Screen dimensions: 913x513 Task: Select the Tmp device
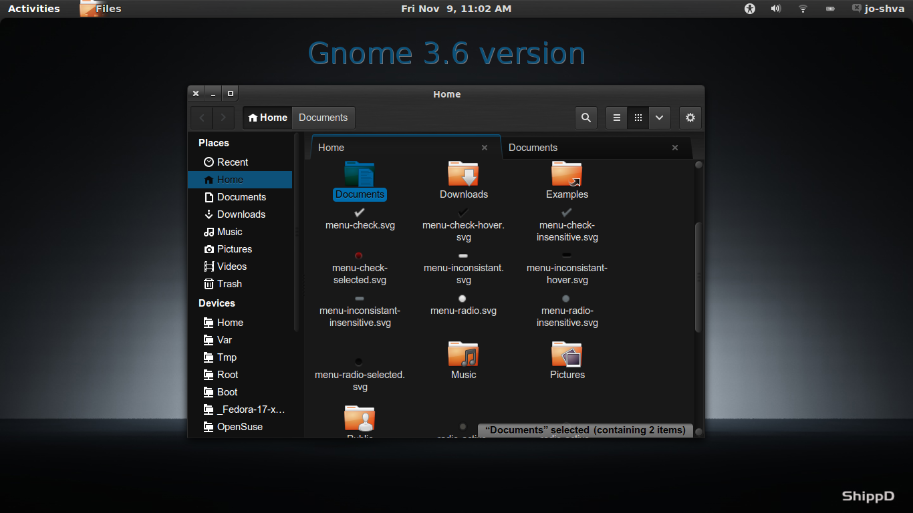(240, 357)
